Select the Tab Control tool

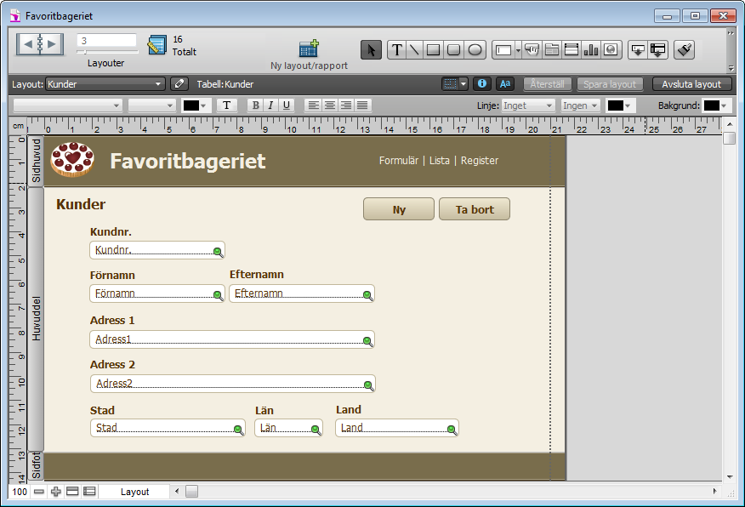click(x=552, y=50)
